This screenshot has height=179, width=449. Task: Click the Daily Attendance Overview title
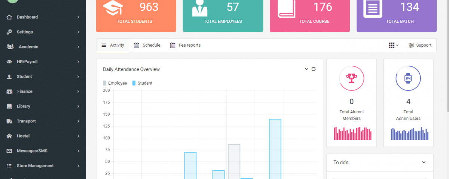point(131,69)
